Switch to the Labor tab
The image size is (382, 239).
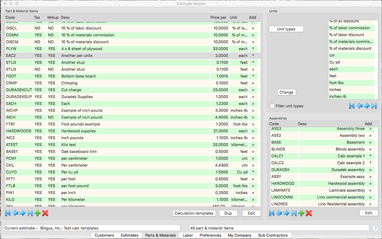point(188,235)
